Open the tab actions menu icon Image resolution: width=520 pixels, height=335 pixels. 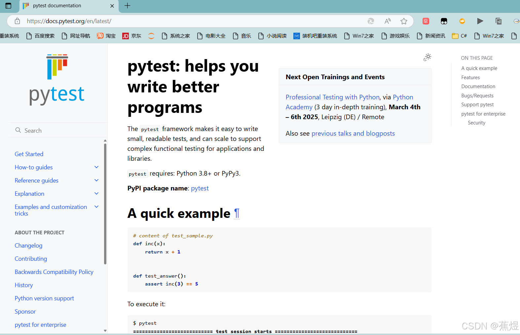pyautogui.click(x=8, y=6)
